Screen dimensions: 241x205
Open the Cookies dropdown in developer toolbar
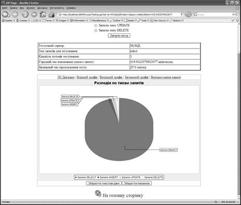(23, 20)
